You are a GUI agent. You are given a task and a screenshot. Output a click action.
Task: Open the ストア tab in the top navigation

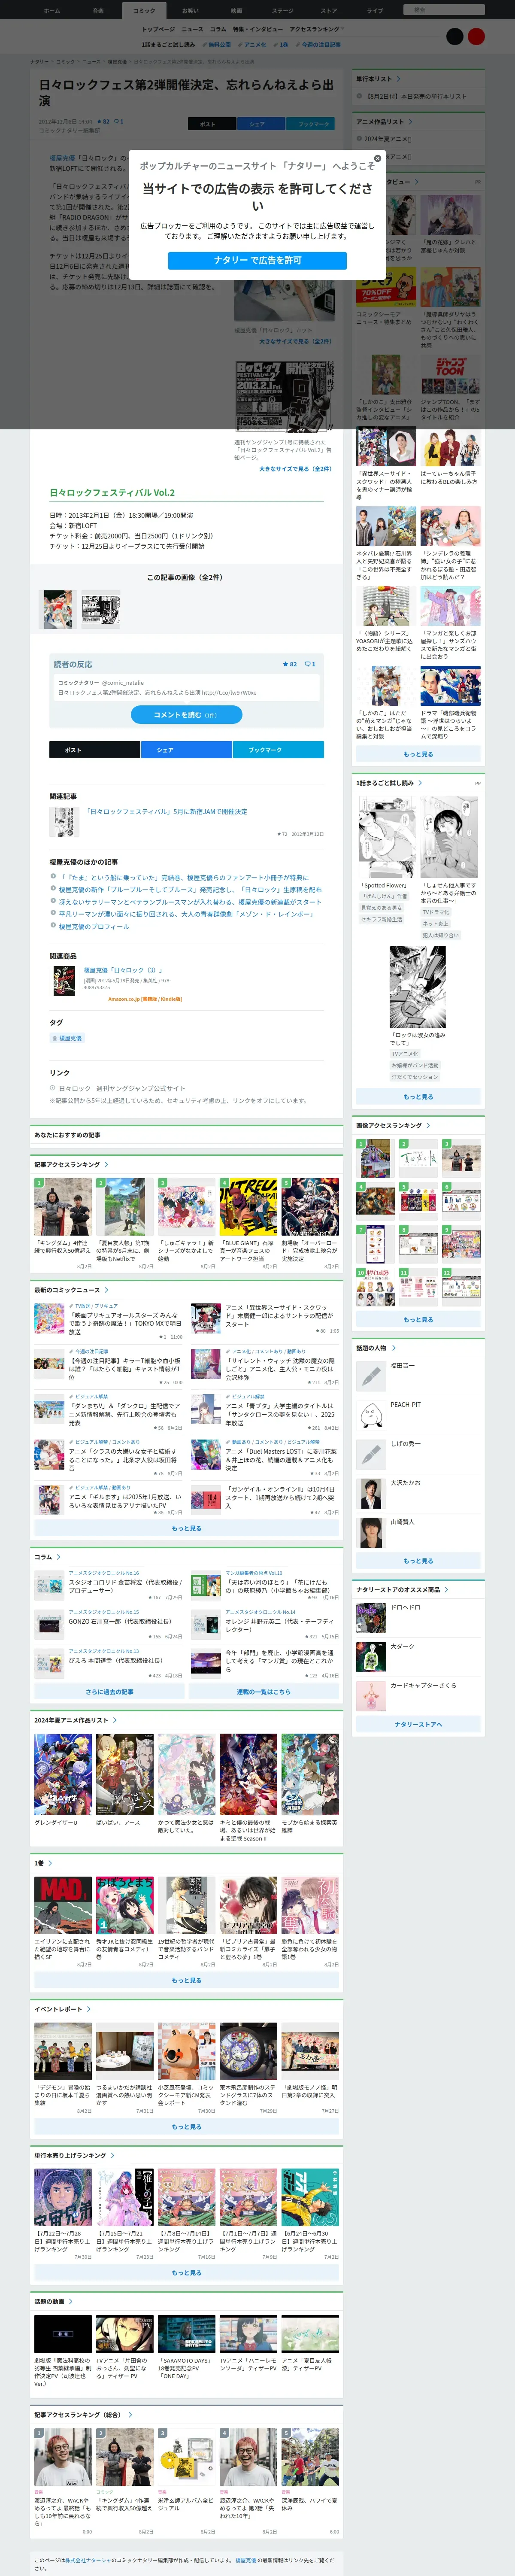coord(329,10)
